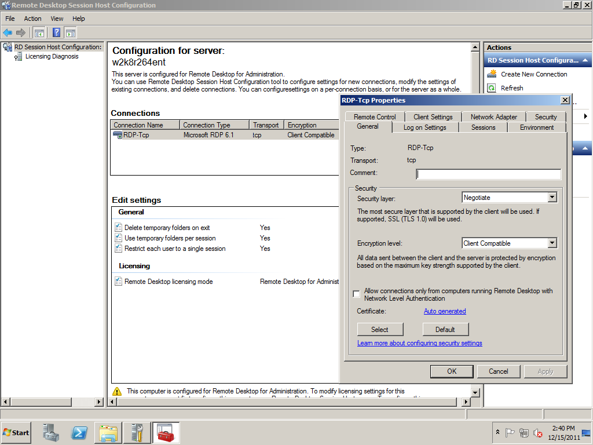Click the Select certificate button
This screenshot has height=445, width=593.
pyautogui.click(x=380, y=330)
